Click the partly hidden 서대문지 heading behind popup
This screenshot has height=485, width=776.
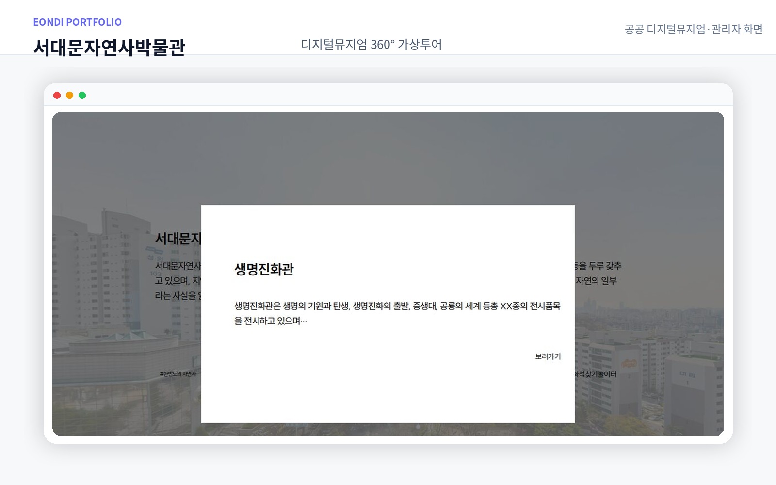pos(178,239)
